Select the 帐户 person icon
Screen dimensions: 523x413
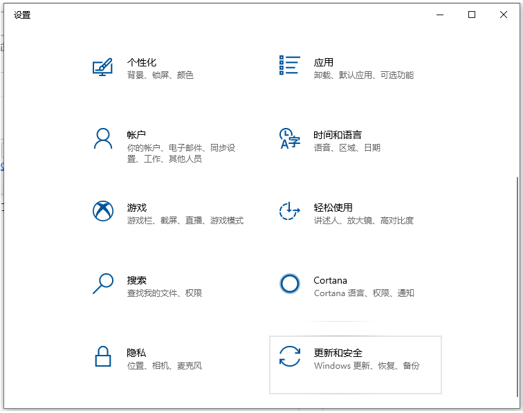[102, 138]
